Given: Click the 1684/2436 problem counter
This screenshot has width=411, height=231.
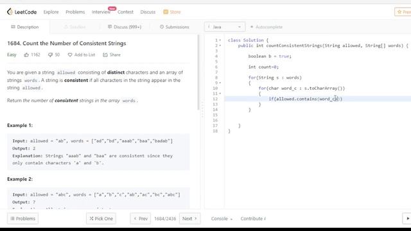Looking at the screenshot, I should [165, 218].
